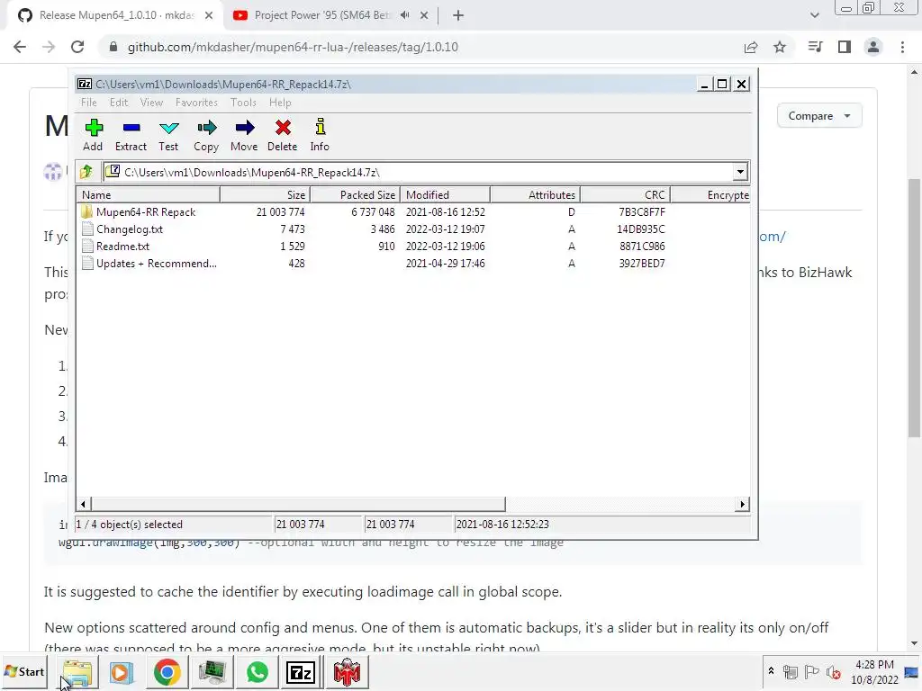
Task: Click the 7-Zip horizontal scrollbar thumb
Action: (x=298, y=504)
